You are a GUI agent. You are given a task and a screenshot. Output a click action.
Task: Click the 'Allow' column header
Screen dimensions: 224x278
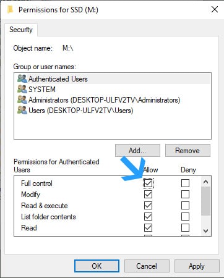click(151, 170)
